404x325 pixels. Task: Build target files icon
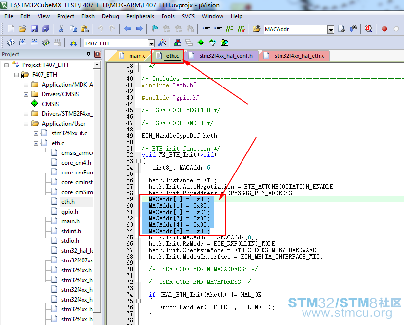pyautogui.click(x=22, y=43)
